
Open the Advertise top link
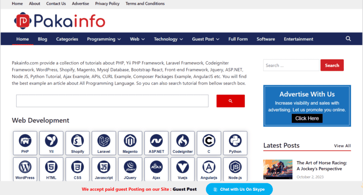81,3
